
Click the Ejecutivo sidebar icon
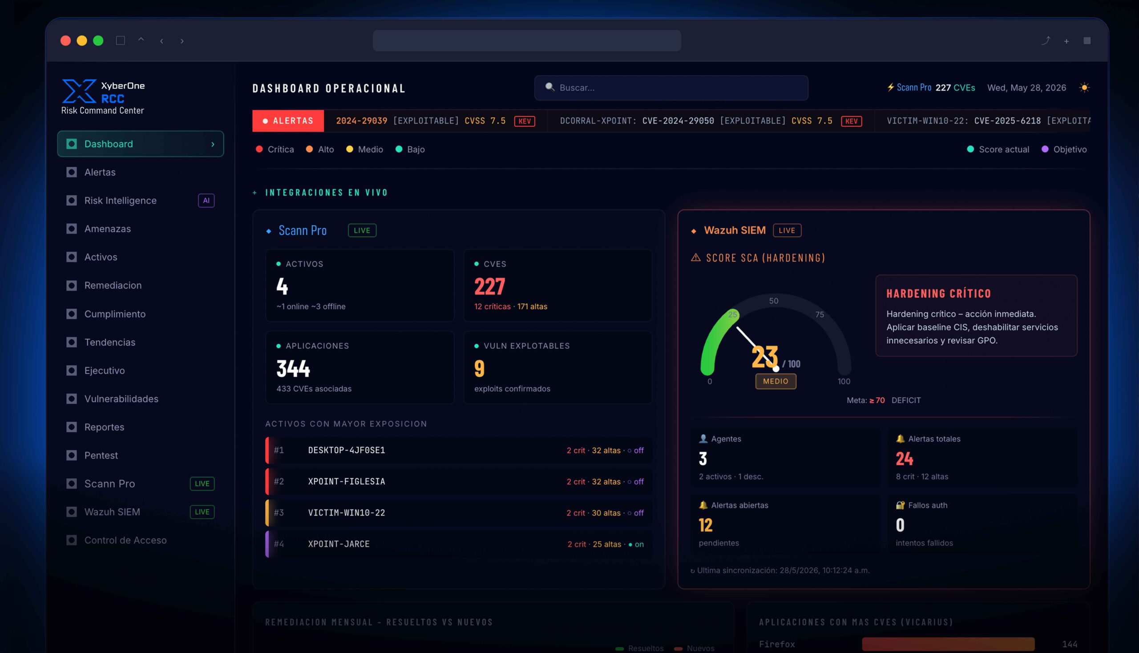(x=71, y=371)
